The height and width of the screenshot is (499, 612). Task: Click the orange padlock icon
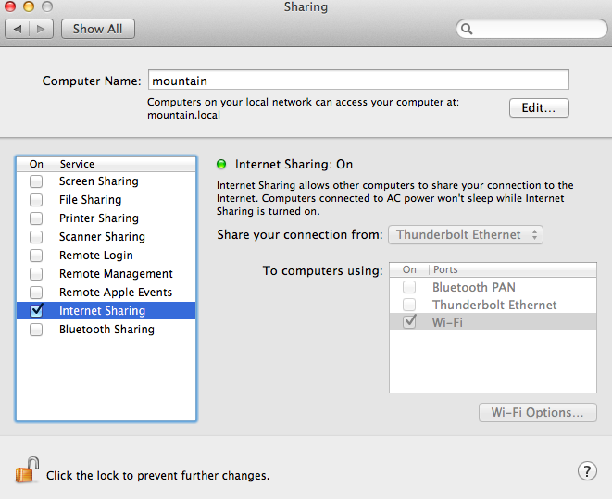coord(28,470)
